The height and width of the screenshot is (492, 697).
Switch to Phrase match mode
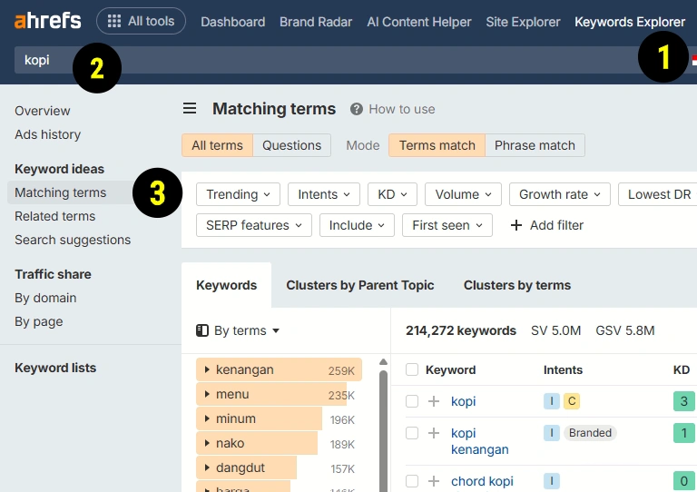[x=535, y=145]
